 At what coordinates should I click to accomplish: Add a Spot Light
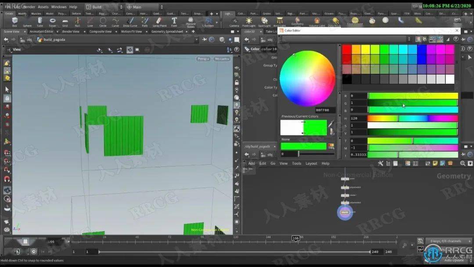(264, 22)
